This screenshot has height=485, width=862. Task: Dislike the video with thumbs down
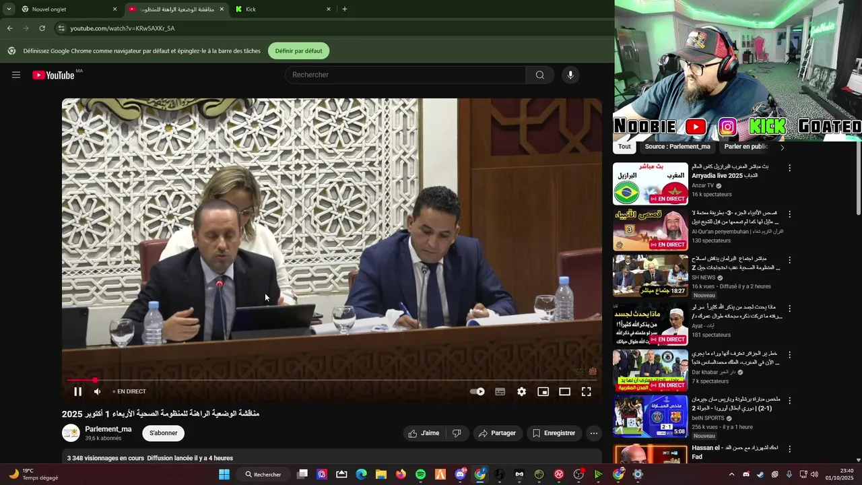[457, 433]
